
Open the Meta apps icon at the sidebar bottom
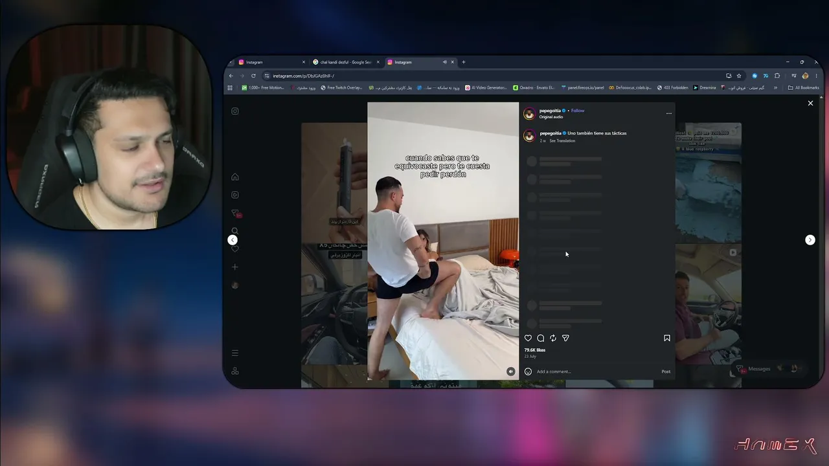tap(235, 371)
